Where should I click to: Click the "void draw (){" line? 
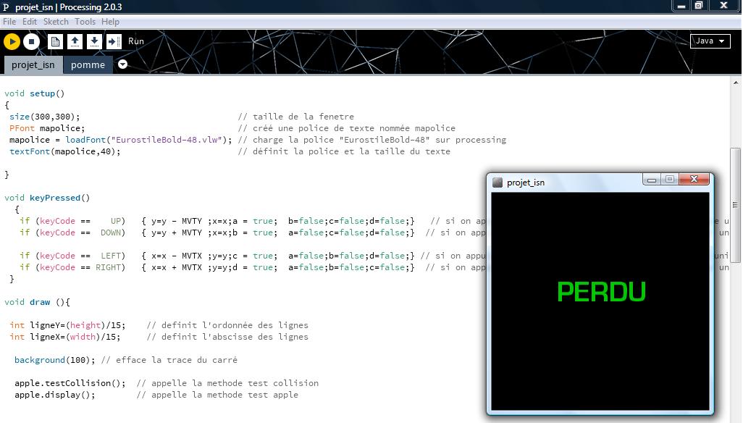point(38,302)
